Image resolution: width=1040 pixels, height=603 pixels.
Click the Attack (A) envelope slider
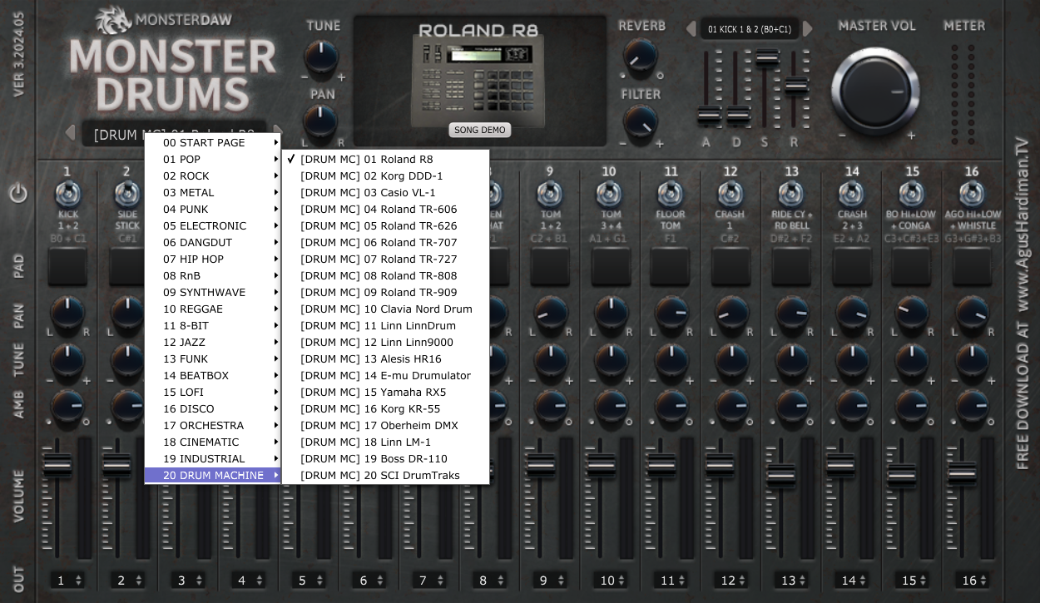[x=708, y=116]
